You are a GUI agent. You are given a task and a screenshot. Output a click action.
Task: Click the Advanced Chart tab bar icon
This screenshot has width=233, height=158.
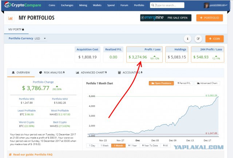[78, 73]
